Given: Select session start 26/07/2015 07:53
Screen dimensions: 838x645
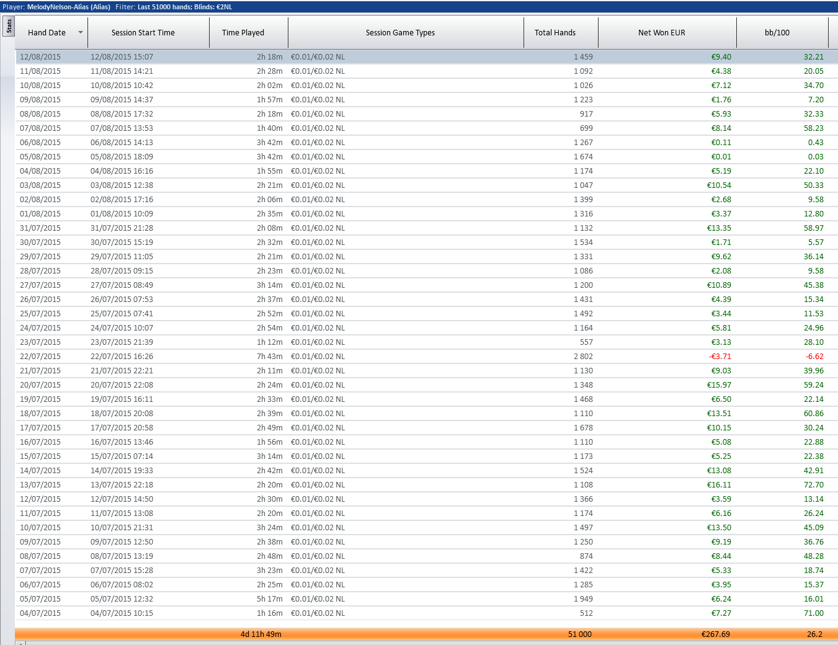Looking at the screenshot, I should point(122,300).
